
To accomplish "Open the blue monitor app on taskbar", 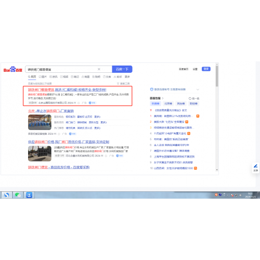I will pyautogui.click(x=29, y=195).
